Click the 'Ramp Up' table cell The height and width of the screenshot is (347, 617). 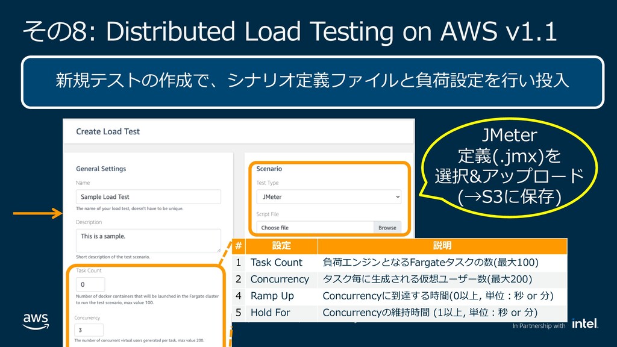281,296
